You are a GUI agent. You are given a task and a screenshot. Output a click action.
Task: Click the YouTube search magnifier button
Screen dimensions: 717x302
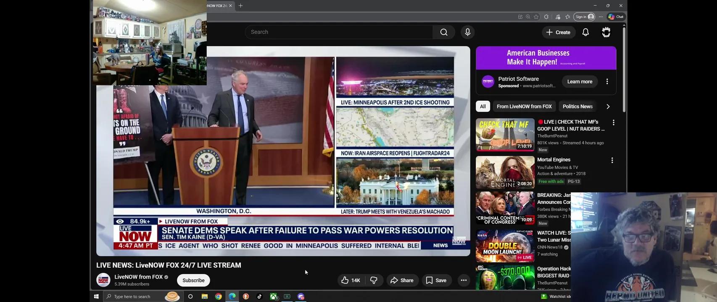tap(443, 32)
